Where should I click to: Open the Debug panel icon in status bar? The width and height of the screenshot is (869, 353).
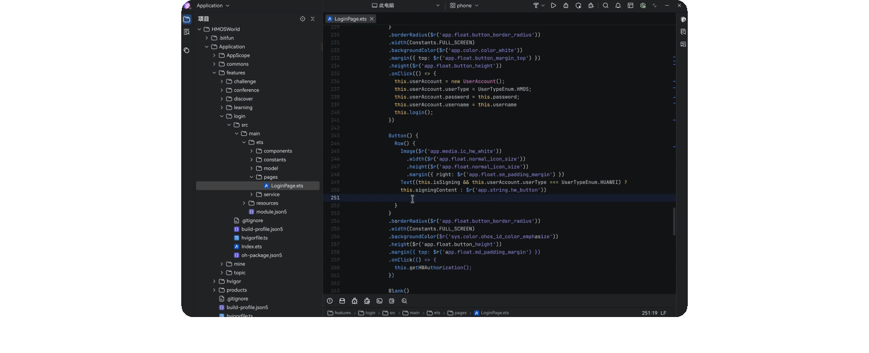(x=354, y=301)
